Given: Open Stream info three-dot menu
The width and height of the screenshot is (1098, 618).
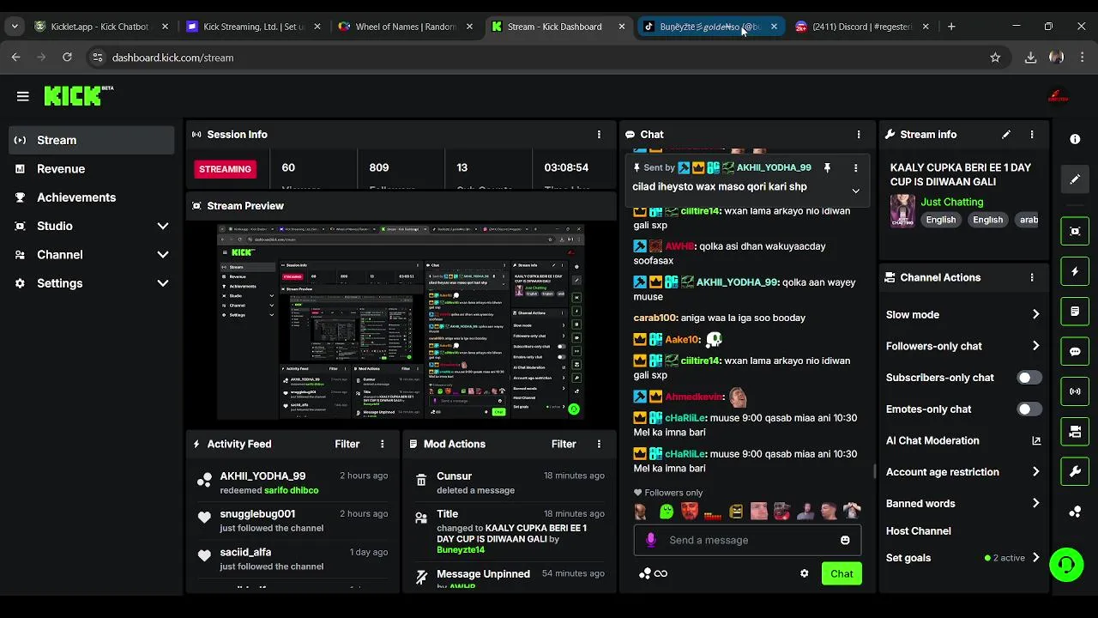Looking at the screenshot, I should point(1032,135).
